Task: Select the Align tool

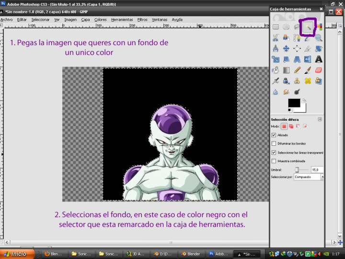Action: click(x=297, y=48)
